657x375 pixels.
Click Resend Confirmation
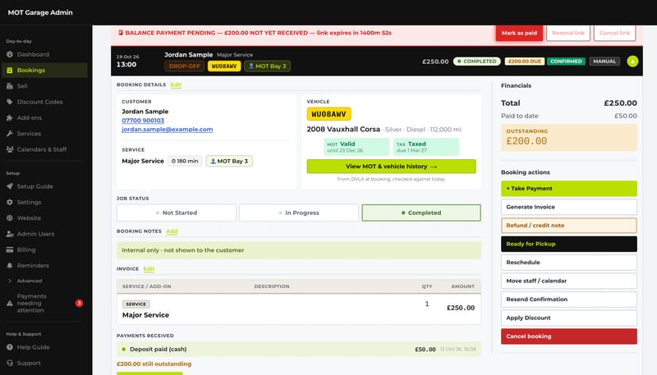pos(568,300)
